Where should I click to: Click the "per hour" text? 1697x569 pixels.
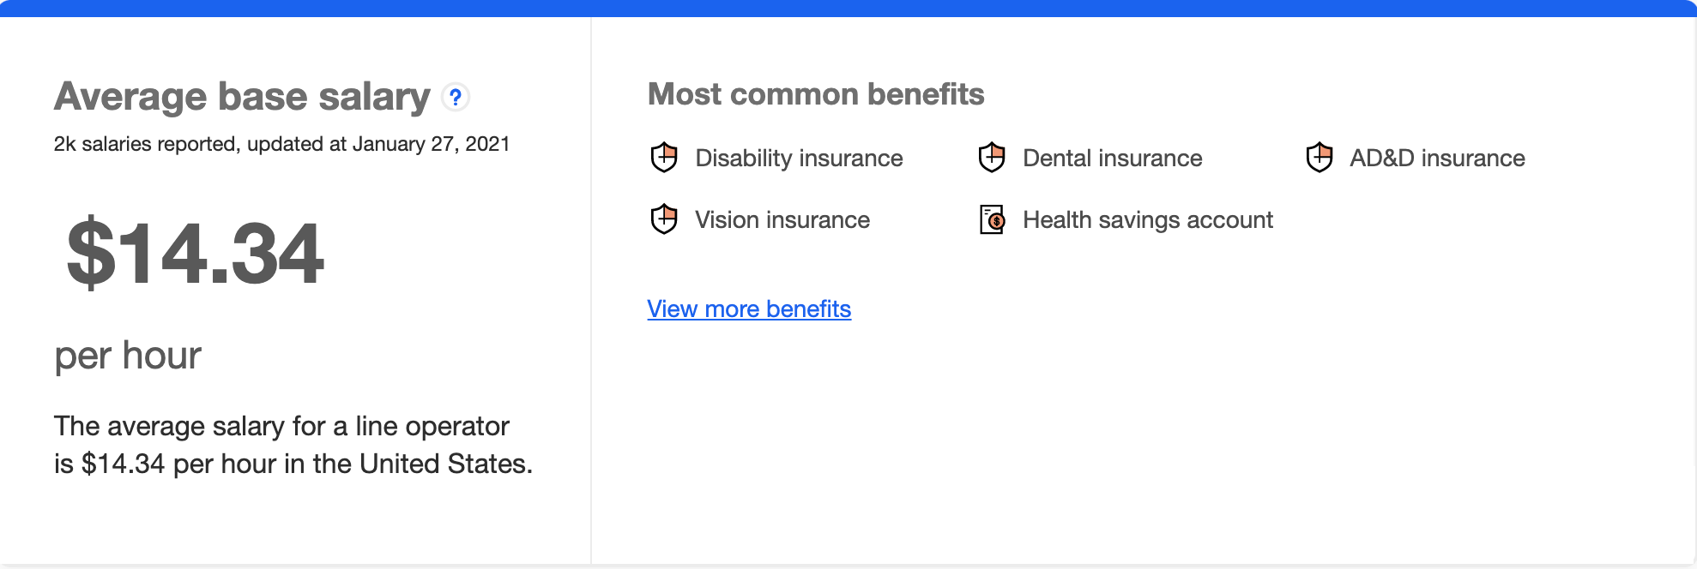[x=128, y=356]
